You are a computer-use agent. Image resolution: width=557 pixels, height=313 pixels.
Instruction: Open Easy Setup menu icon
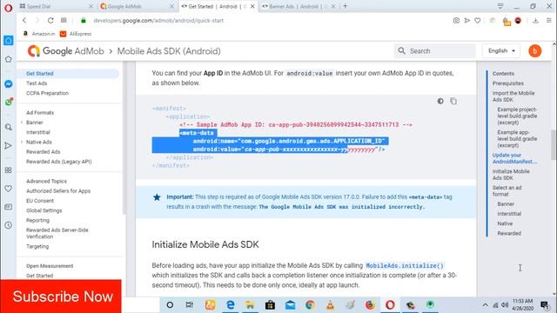click(x=549, y=21)
